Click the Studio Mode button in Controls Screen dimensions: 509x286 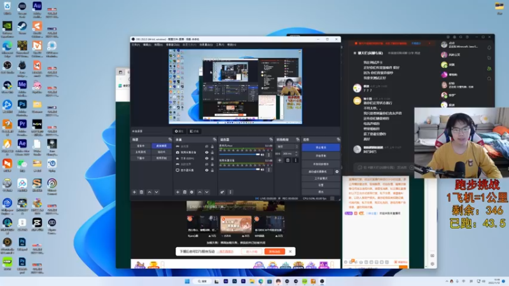(321, 179)
